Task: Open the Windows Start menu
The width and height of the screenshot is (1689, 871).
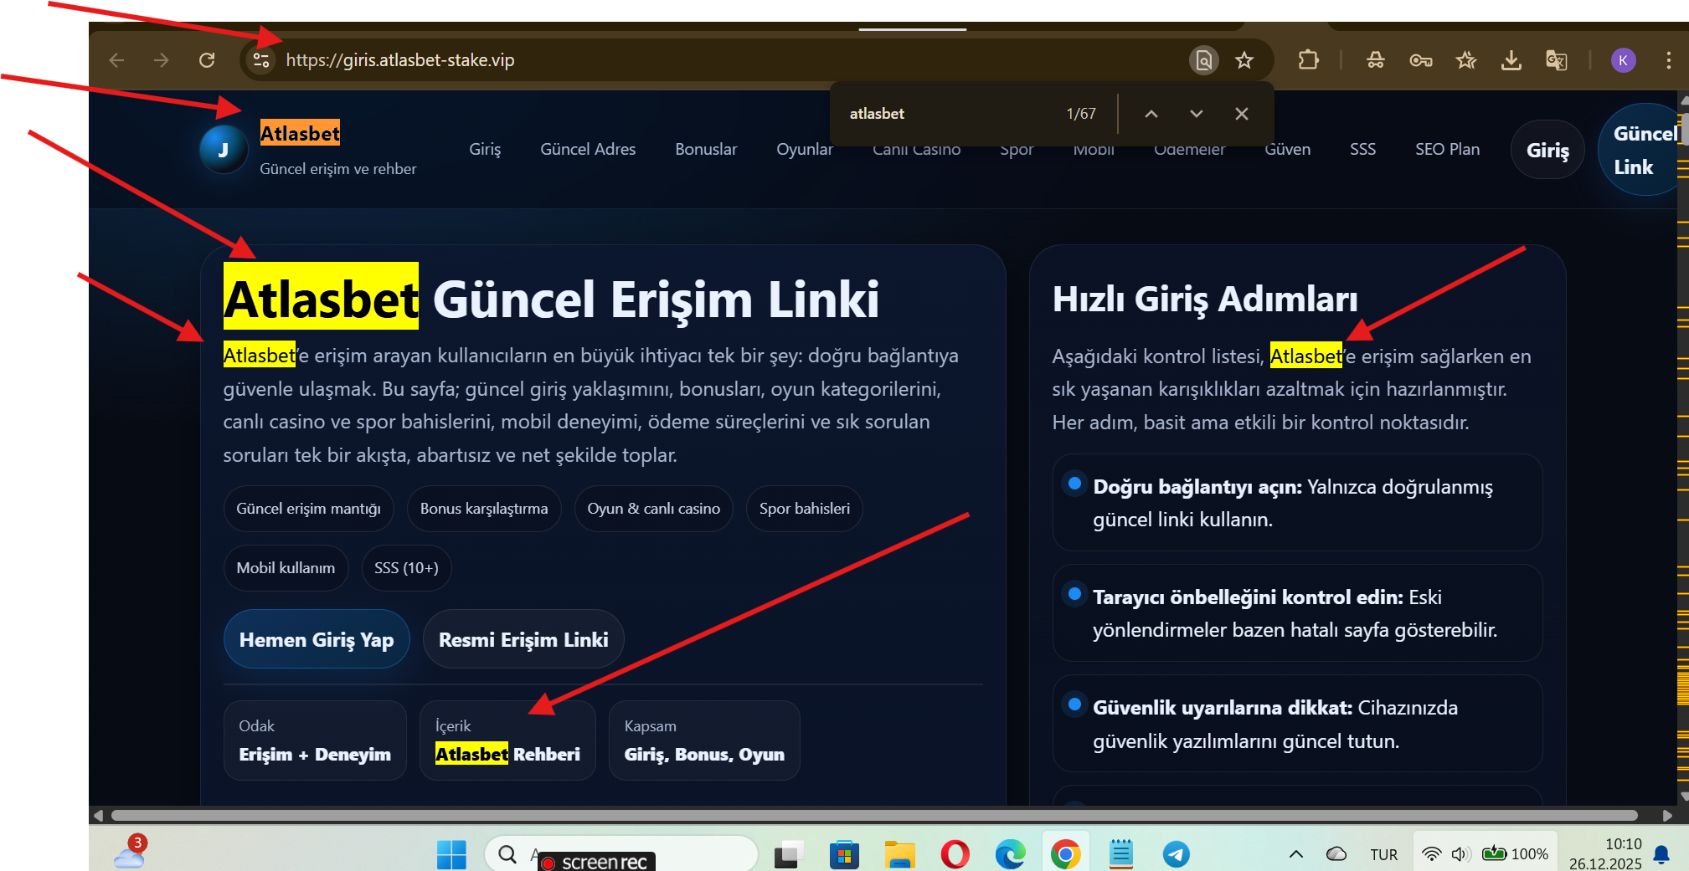Action: (x=451, y=854)
